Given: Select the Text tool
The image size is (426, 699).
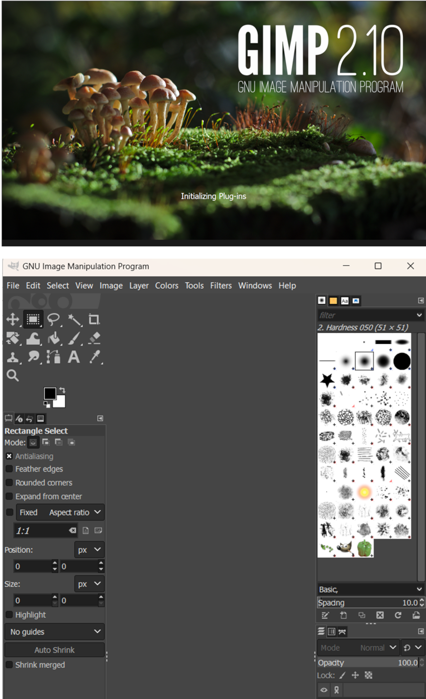Looking at the screenshot, I should tap(74, 357).
